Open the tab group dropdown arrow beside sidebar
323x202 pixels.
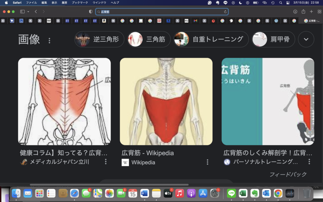click(x=28, y=12)
